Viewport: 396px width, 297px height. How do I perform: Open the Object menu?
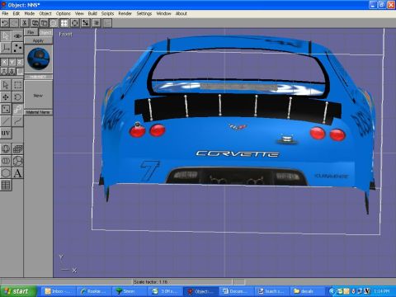[45, 13]
